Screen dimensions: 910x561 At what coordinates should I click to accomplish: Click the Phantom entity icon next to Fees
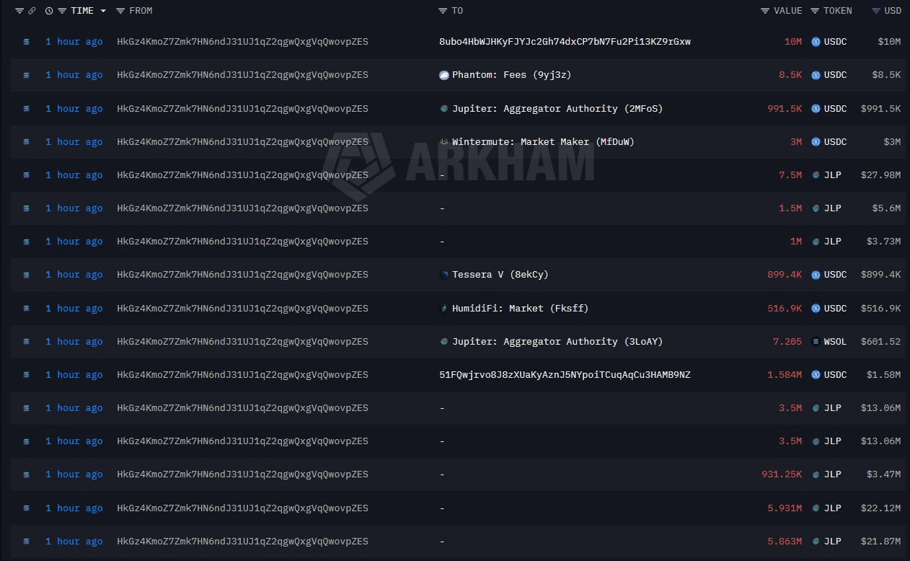[x=446, y=74]
